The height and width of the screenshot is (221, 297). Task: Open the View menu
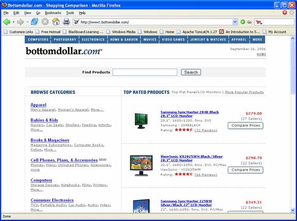coord(27,13)
